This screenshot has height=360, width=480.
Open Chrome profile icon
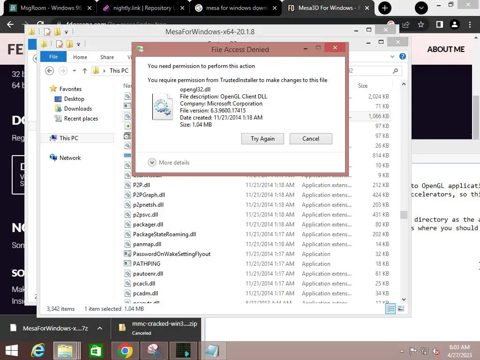point(455,24)
